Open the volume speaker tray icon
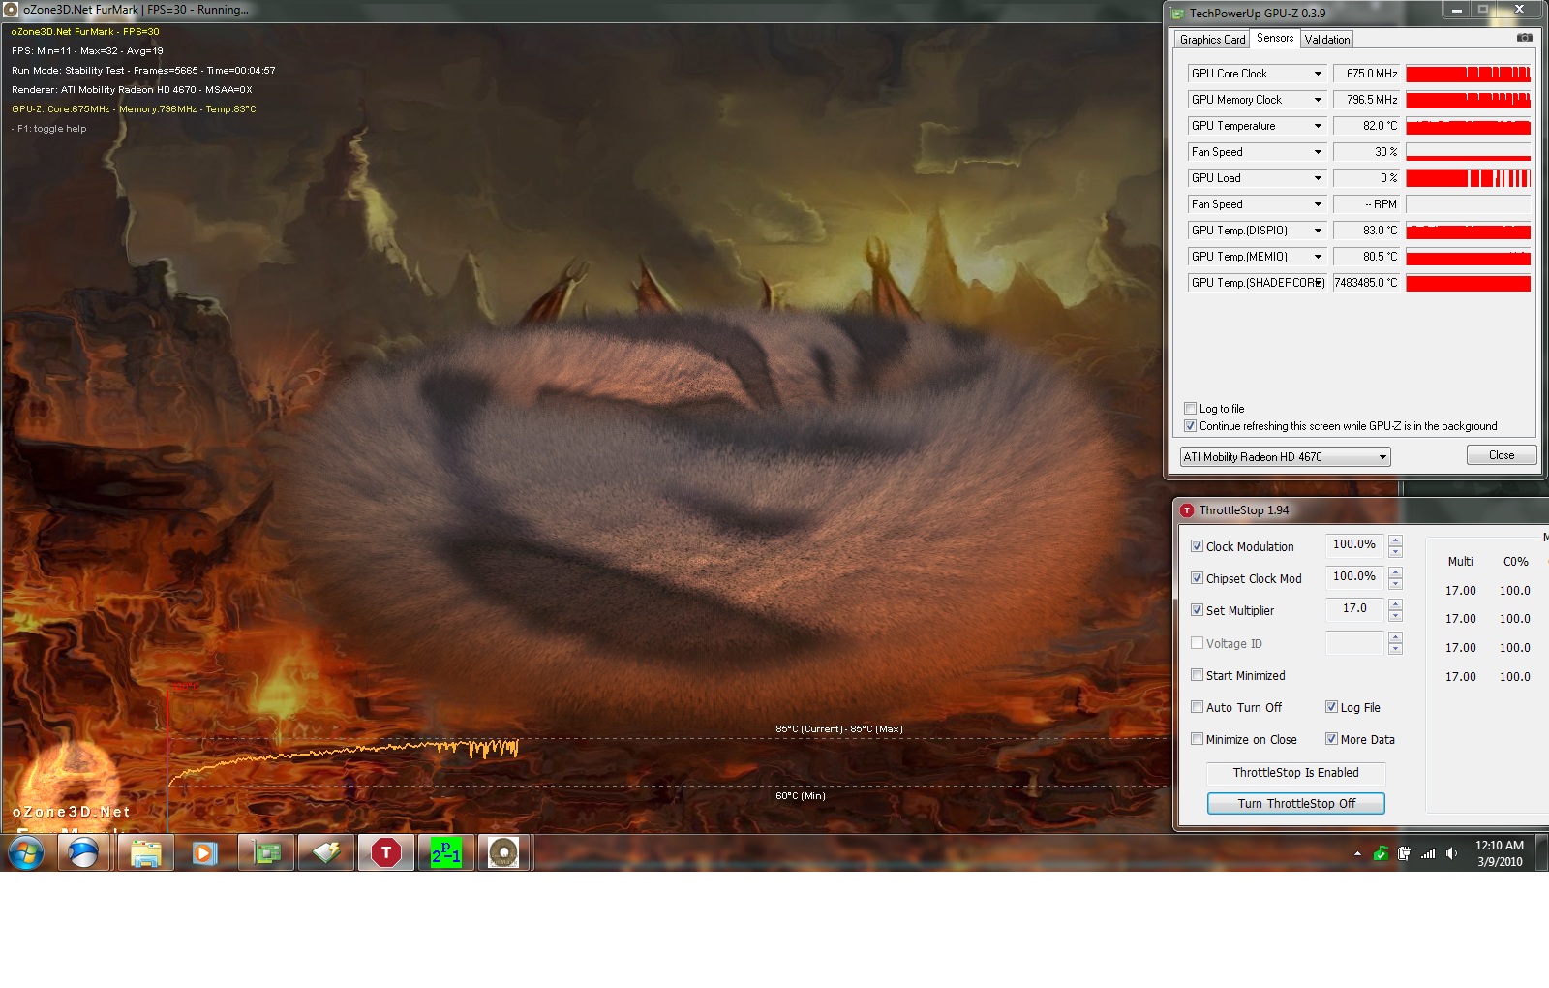Image resolution: width=1549 pixels, height=988 pixels. coord(1451,853)
